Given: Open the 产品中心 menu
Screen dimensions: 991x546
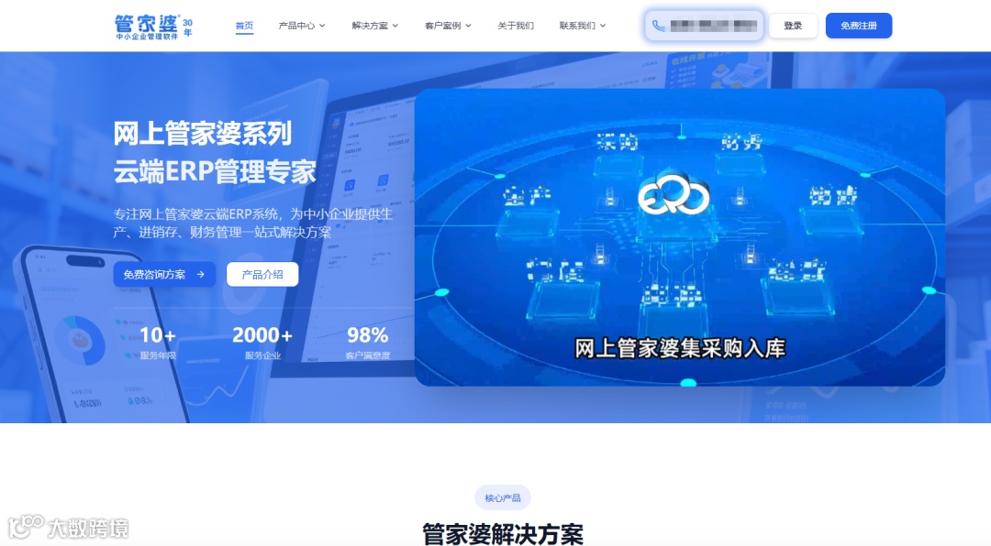Looking at the screenshot, I should (302, 26).
